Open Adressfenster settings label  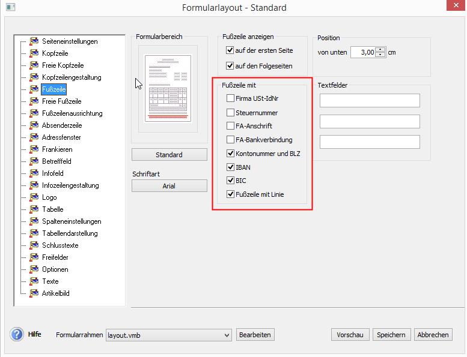pos(61,137)
